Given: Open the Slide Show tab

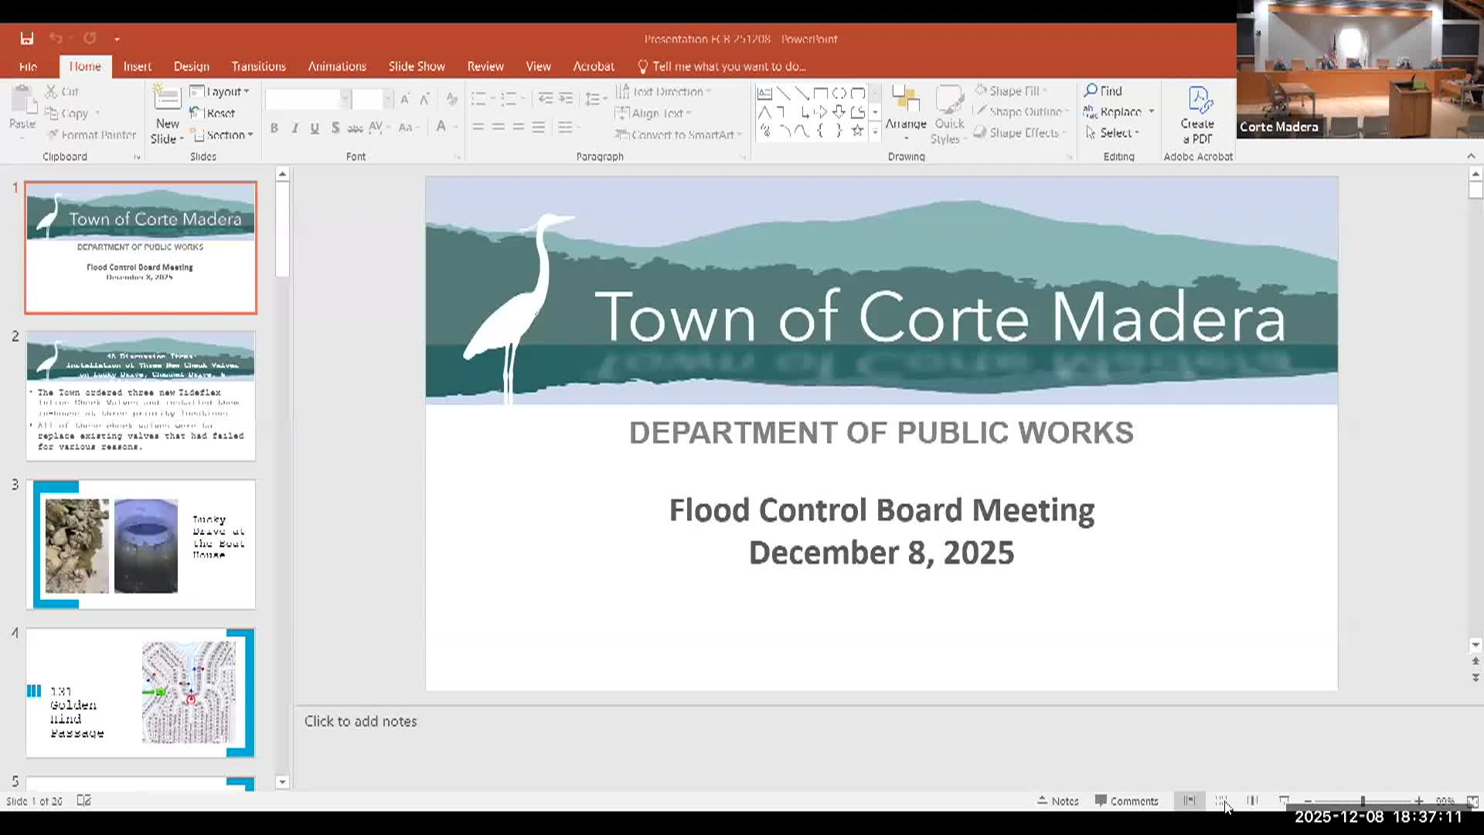Looking at the screenshot, I should [x=417, y=66].
